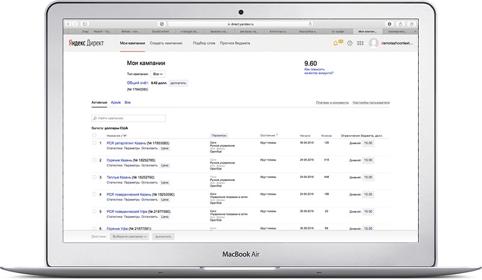The image size is (482, 280).
Task: Switch to the GoodContext browser tab
Action: point(160,31)
